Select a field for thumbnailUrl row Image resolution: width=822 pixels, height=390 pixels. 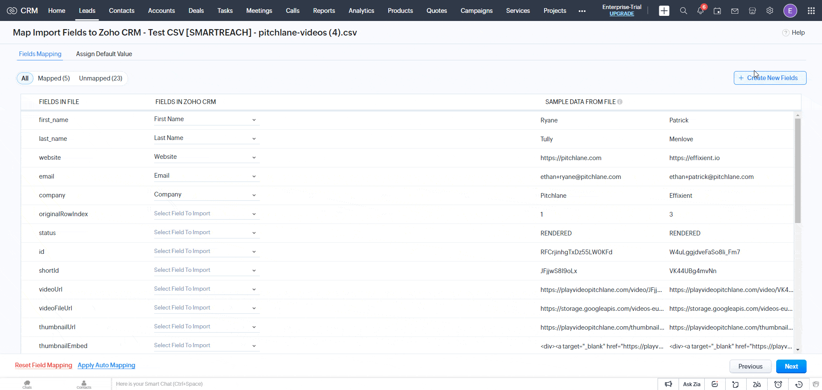point(207,327)
